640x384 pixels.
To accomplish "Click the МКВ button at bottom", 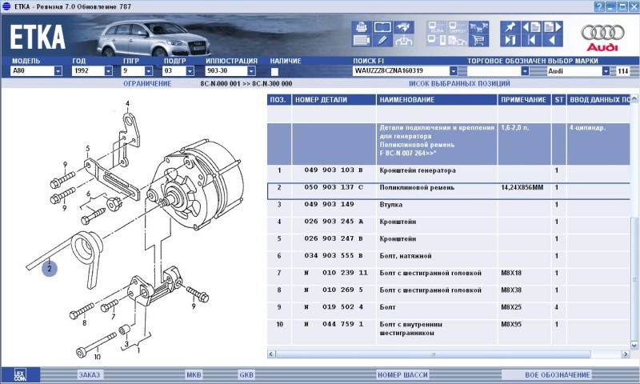I will click(194, 374).
